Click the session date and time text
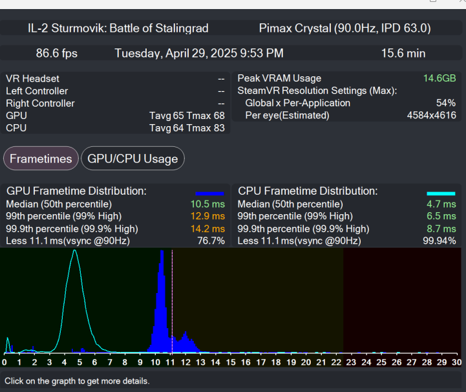 click(198, 53)
